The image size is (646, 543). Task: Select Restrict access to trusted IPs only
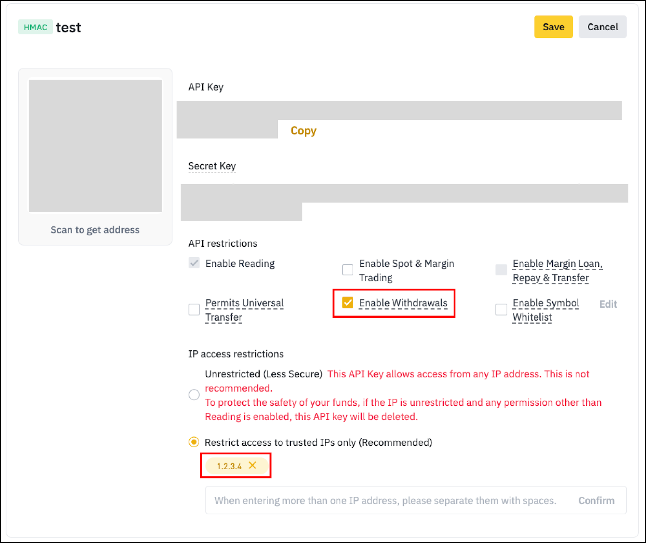(194, 442)
